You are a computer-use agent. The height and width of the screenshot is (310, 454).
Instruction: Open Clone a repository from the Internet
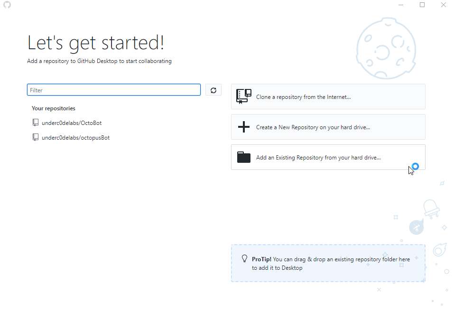[x=328, y=97]
